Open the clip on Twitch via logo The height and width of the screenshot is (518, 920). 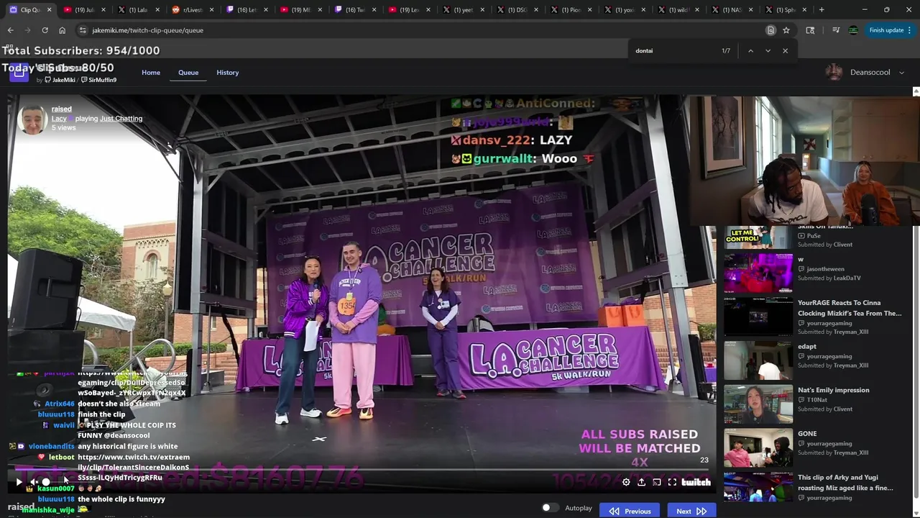696,482
